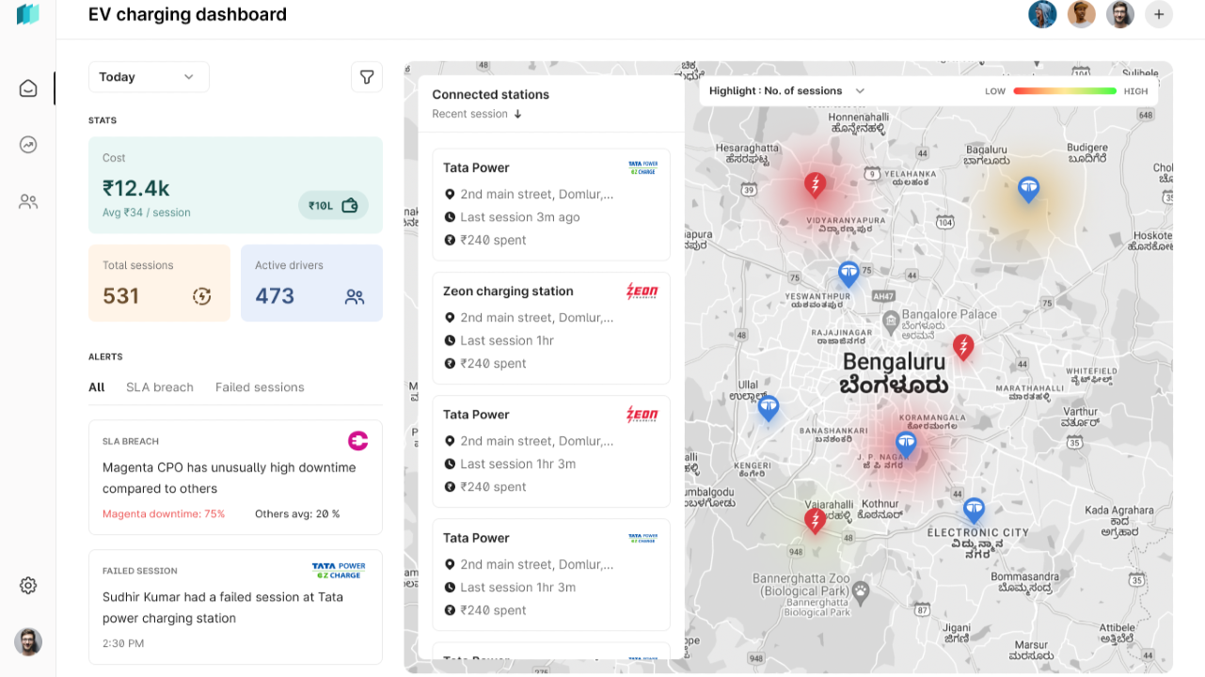
Task: Click the red charger pin near Vidyaranyapura
Action: (815, 185)
